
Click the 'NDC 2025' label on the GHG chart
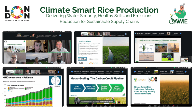[57, 86]
